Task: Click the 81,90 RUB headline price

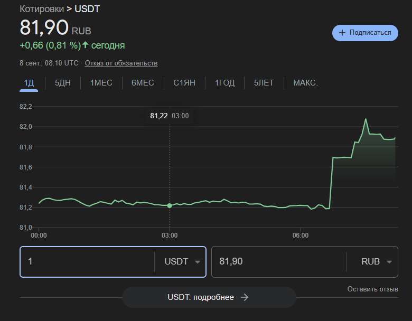Action: click(x=55, y=27)
